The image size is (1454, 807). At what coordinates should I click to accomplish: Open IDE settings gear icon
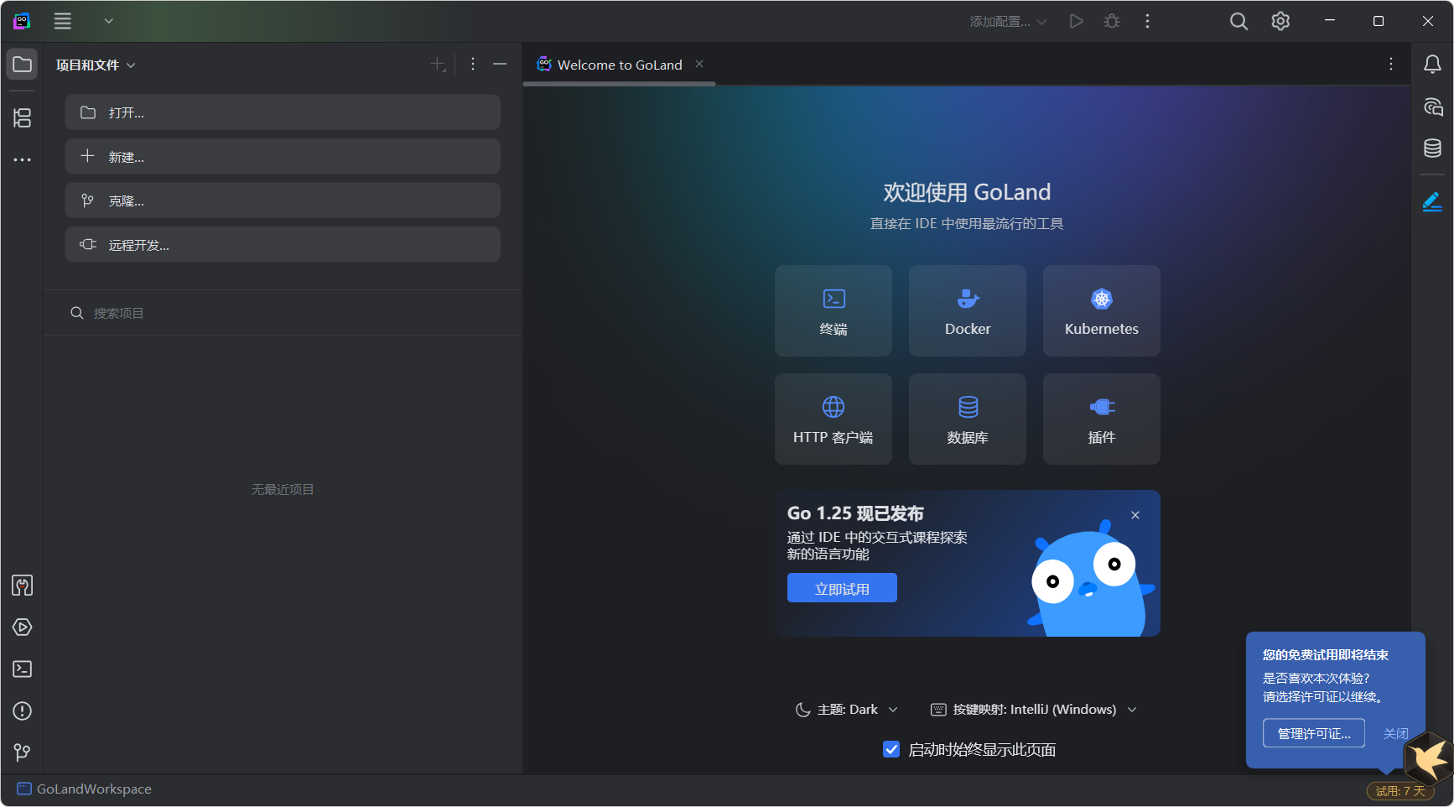pos(1280,21)
